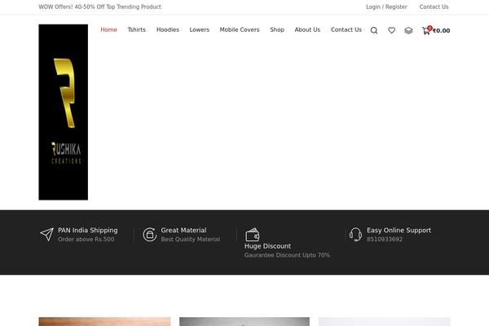Click the Best Quality Material text
489x326 pixels.
tap(191, 240)
